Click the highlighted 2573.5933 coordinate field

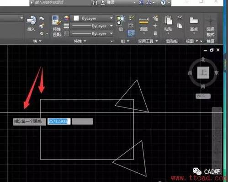pos(59,121)
